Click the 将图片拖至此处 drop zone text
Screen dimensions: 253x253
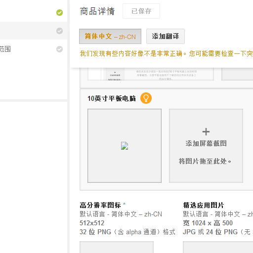205,161
